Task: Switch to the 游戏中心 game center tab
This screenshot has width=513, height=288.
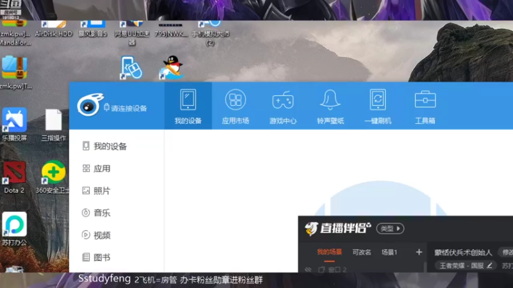Action: point(283,106)
